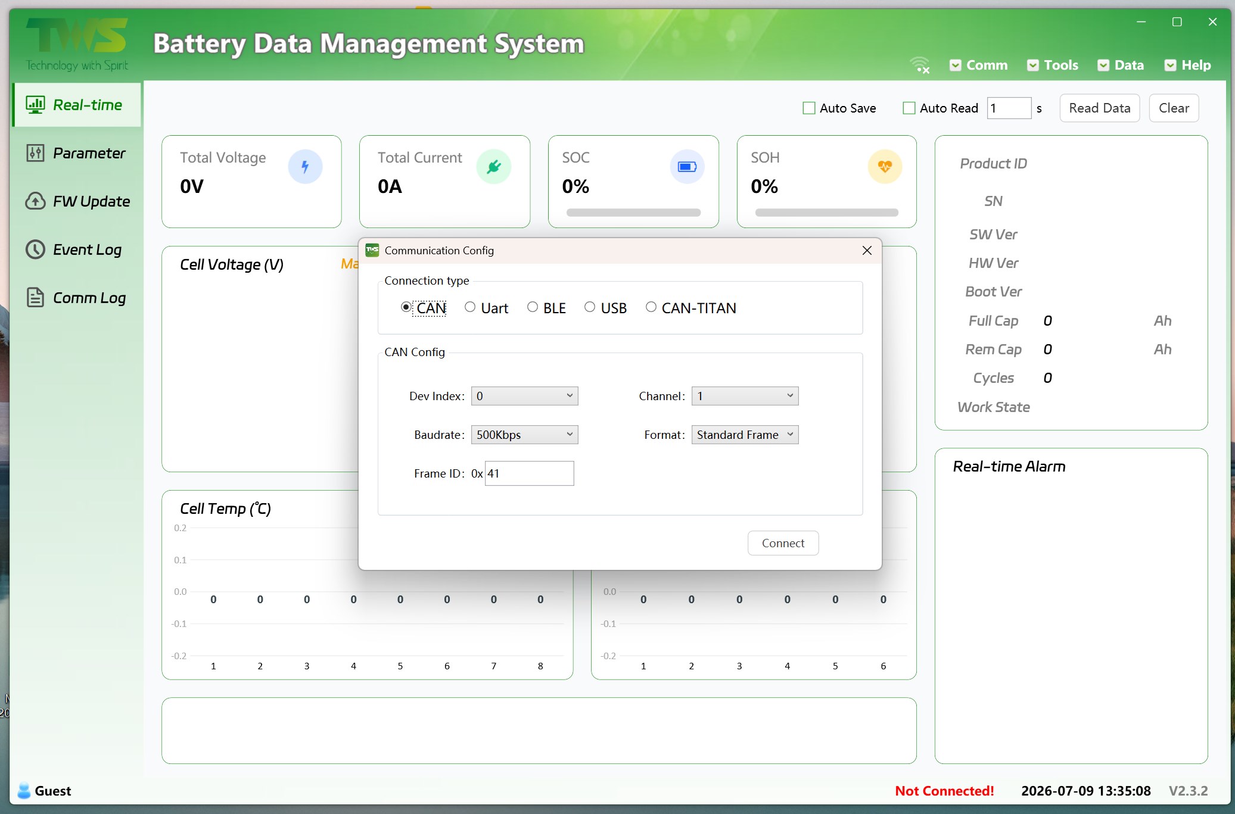This screenshot has height=814, width=1235.
Task: Click the Read Data button
Action: [1099, 108]
